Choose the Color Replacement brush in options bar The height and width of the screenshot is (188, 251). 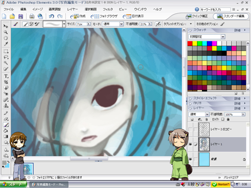[x=37, y=24]
